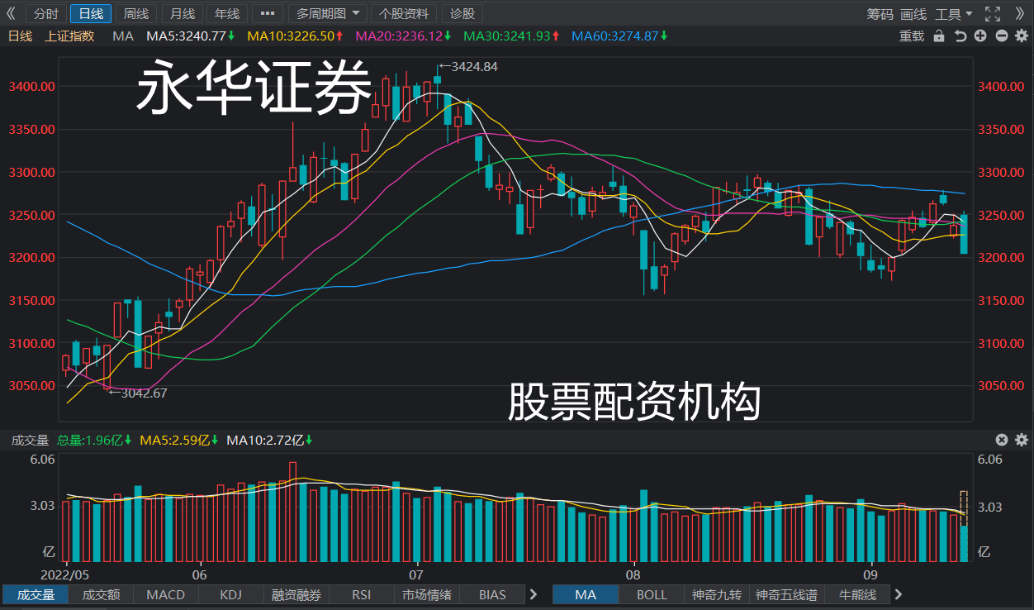Switch to 月线 monthly chart
The height and width of the screenshot is (610, 1034).
(182, 14)
